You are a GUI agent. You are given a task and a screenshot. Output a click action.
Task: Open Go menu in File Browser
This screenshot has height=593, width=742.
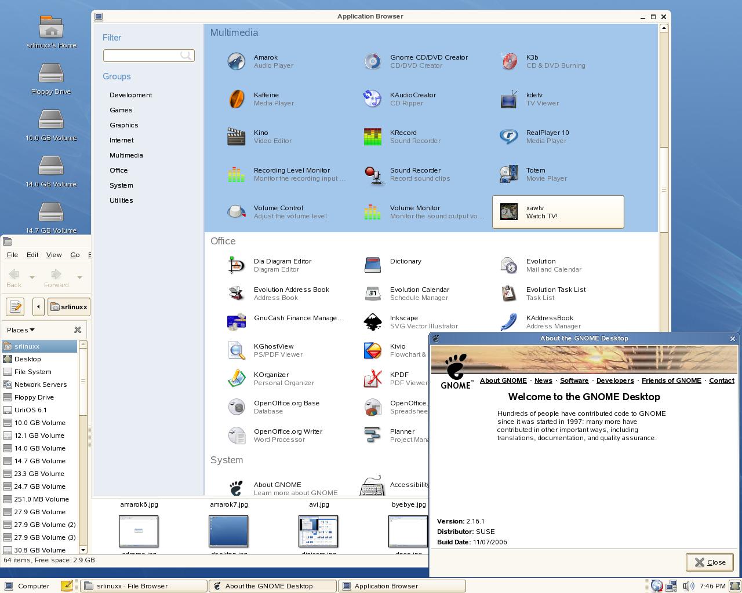(x=75, y=255)
